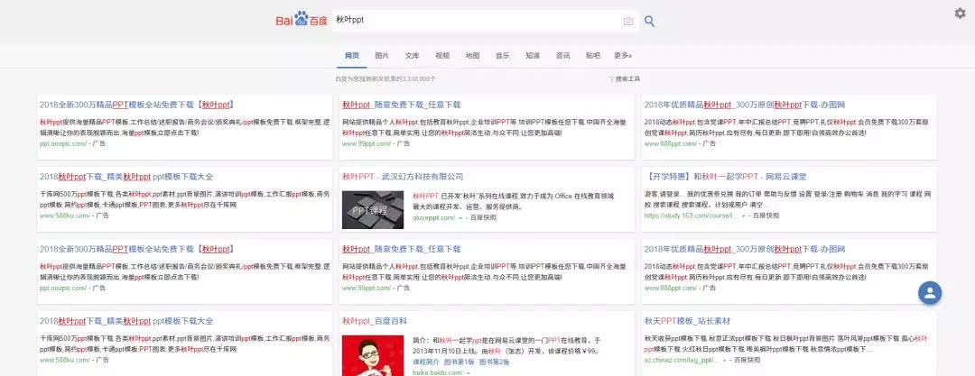Open 【开学特惠】和秋叶一起学PPT - 网易云课堂 result
Screen dimensions: 975x376
click(726, 177)
